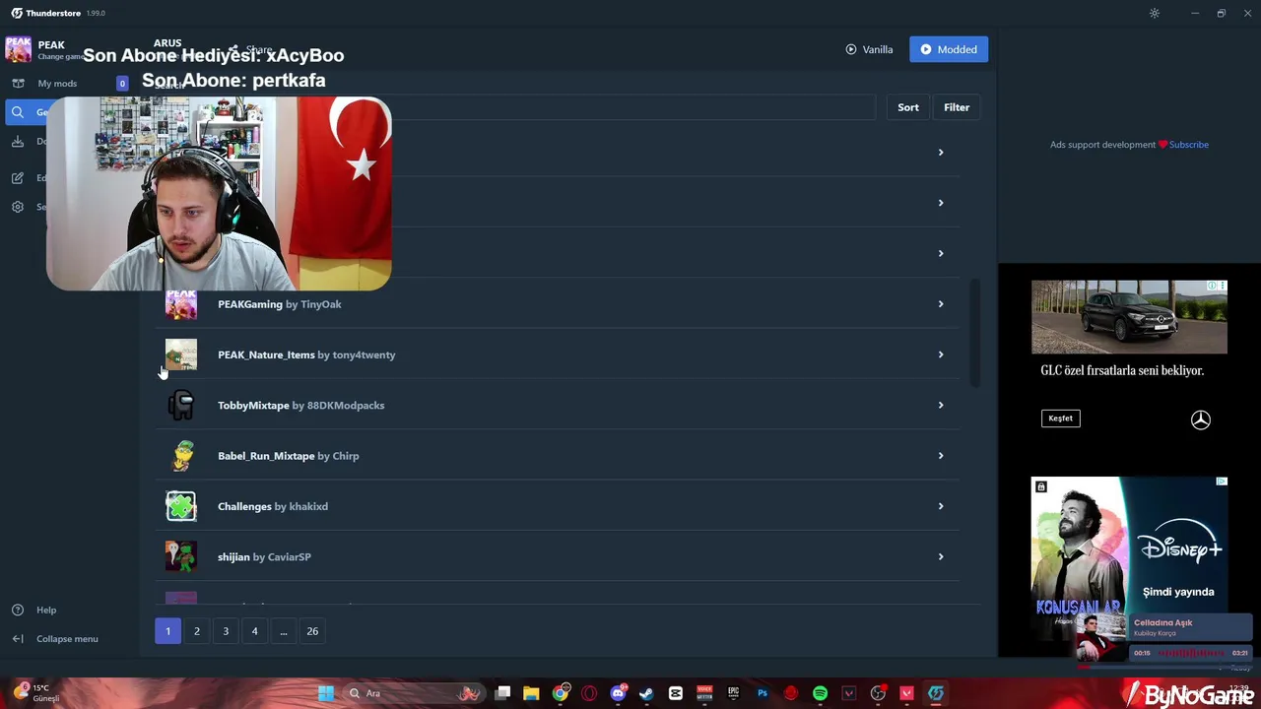Screen dimensions: 1261x709
Task: Click the weather widget showing 15°C
Action: coord(37,693)
